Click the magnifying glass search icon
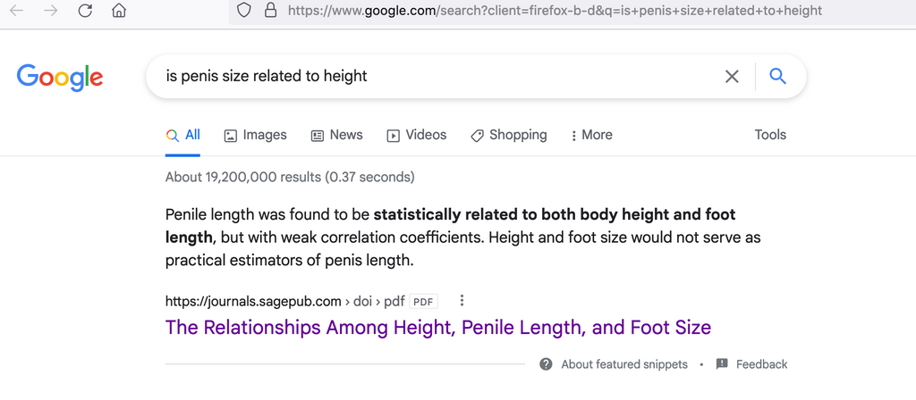 tap(777, 76)
